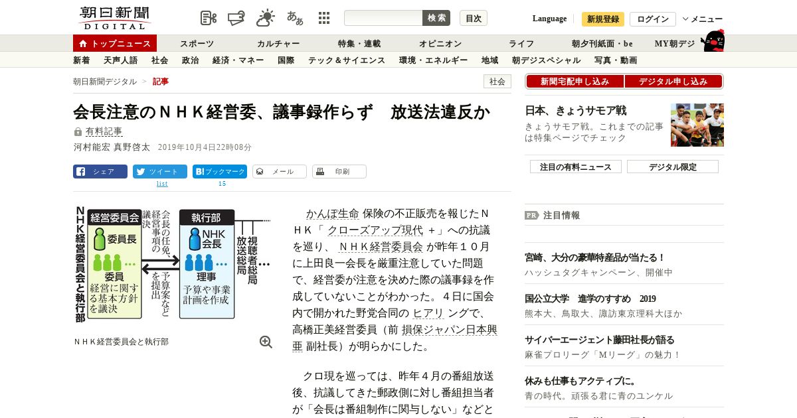
Task: Open 宮崎、大分の豪華特産品が当たる! link
Action: click(x=595, y=257)
